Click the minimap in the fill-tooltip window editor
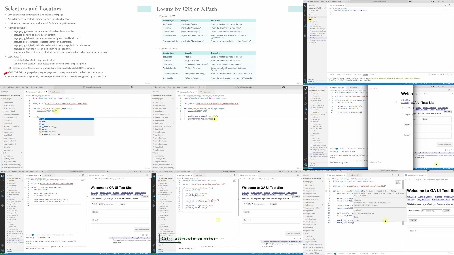This screenshot has width=454, height=255. point(398,182)
